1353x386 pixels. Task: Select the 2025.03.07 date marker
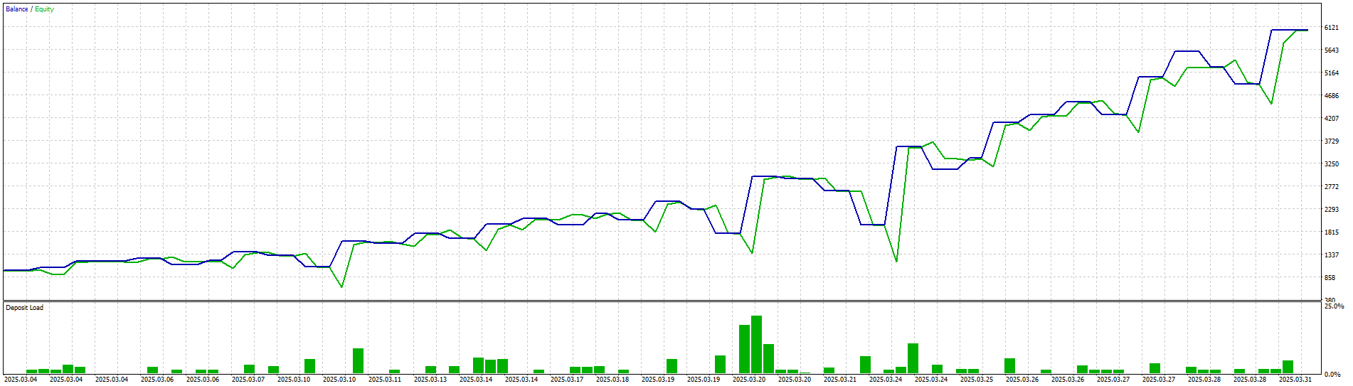point(248,380)
